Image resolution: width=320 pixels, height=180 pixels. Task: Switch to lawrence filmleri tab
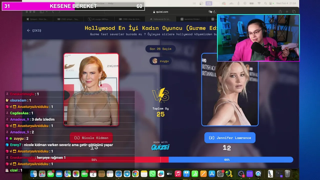(191, 19)
